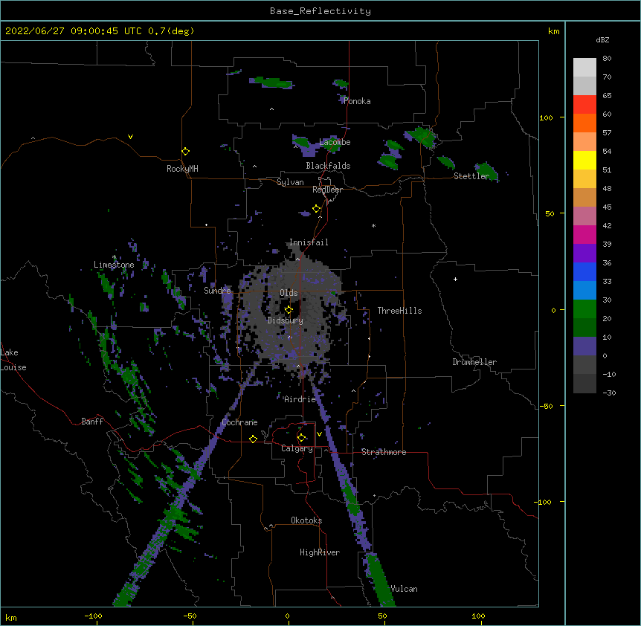Click the Calgary city label
The image size is (641, 626).
[297, 448]
